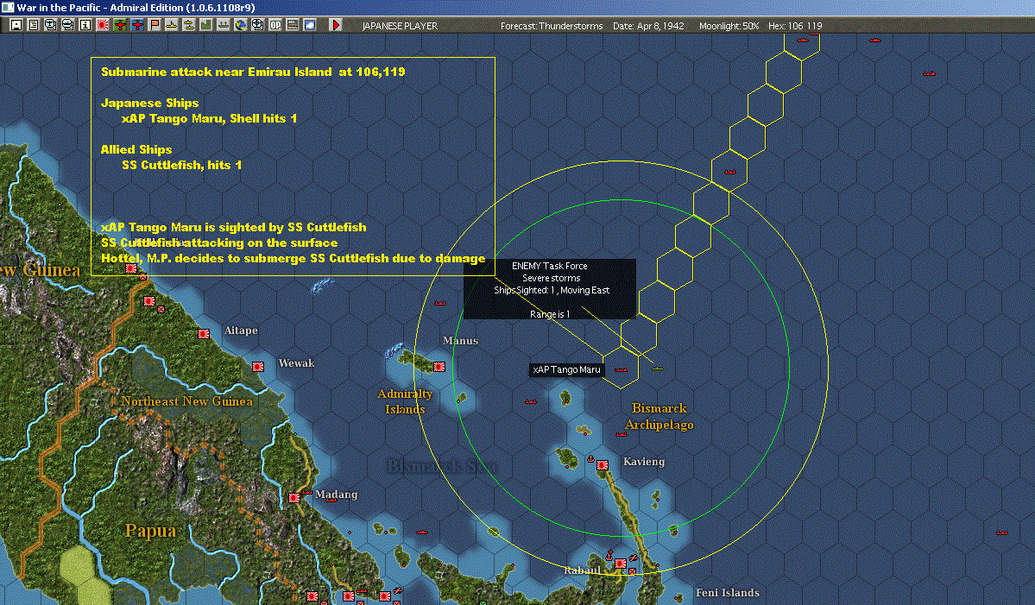1035x605 pixels.
Task: Select the Japanese base flag at Kavieng
Action: 602,465
